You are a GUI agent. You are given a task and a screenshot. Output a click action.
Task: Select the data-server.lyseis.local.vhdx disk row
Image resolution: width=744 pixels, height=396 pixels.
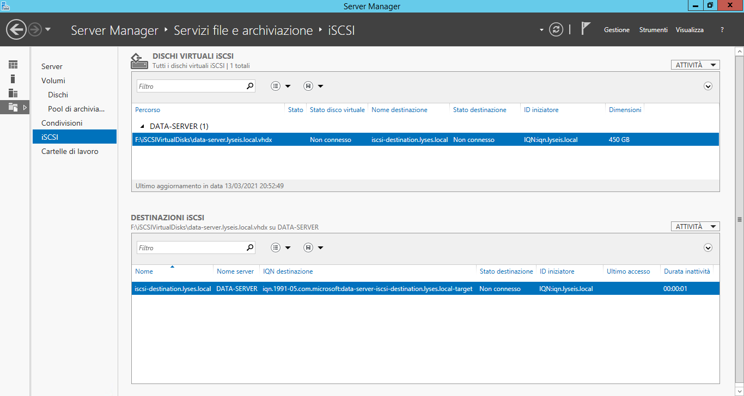pyautogui.click(x=425, y=140)
